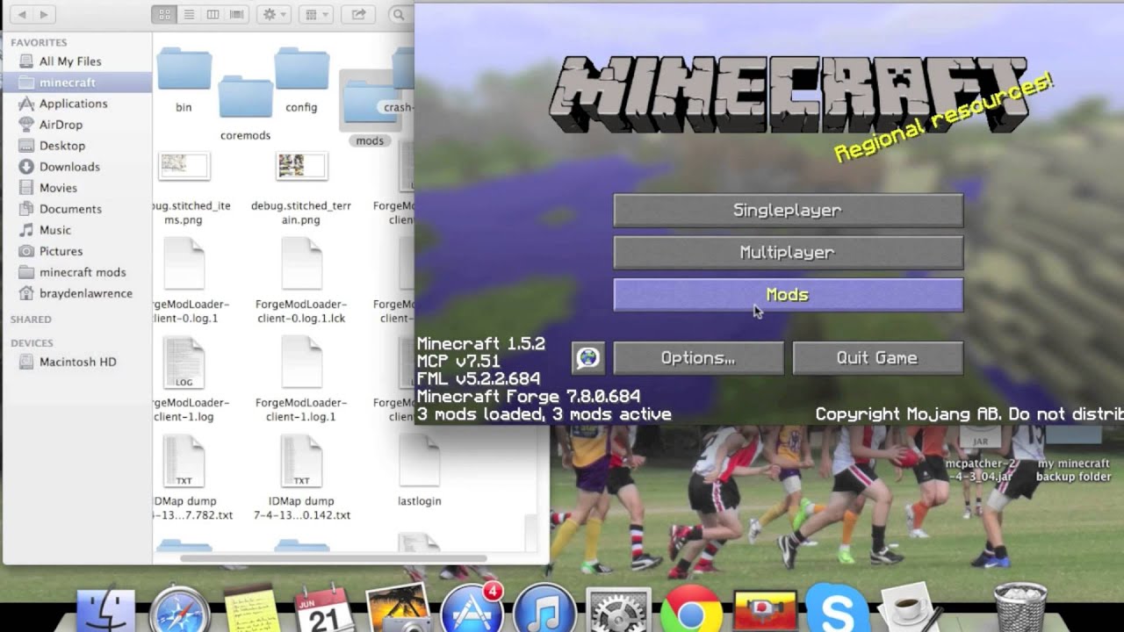Viewport: 1124px width, 632px height.
Task: Open AirDrop from the Finder sidebar
Action: point(61,125)
